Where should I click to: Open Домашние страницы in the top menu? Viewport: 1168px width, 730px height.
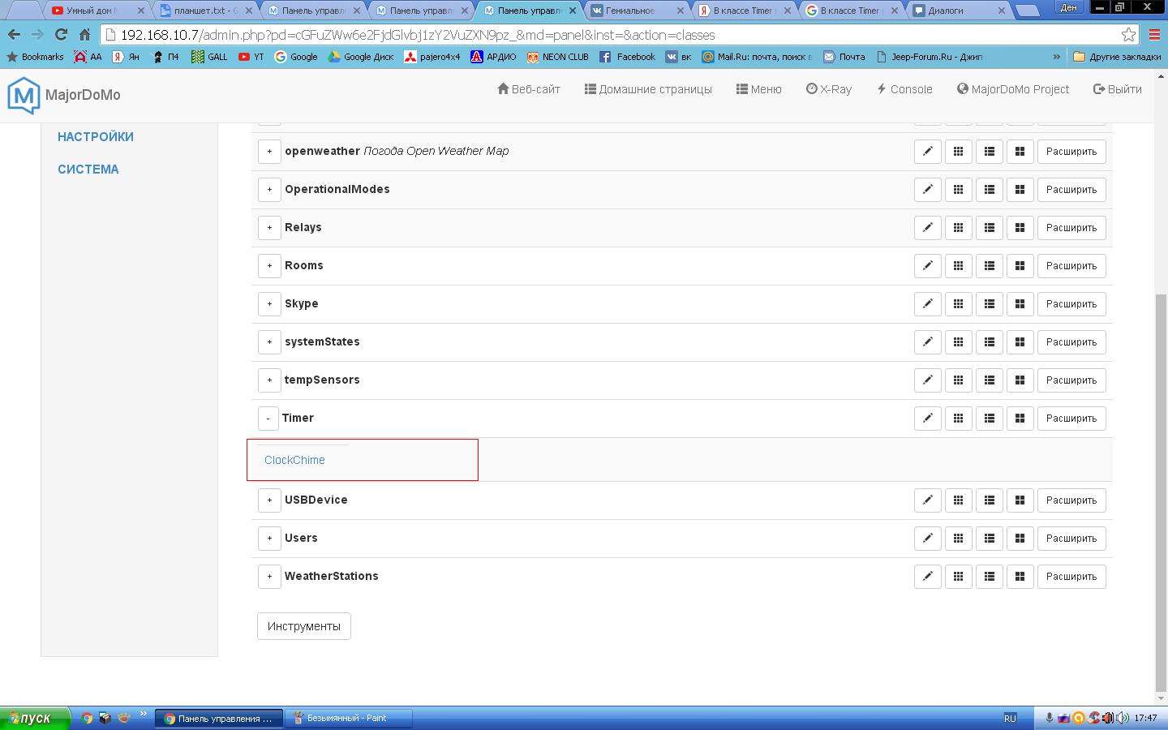648,89
